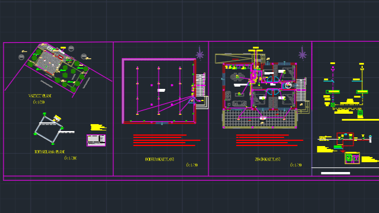Select the ZEMİN KAT PLANI title text
Viewport: 379px width, 213px height.
[x=267, y=159]
